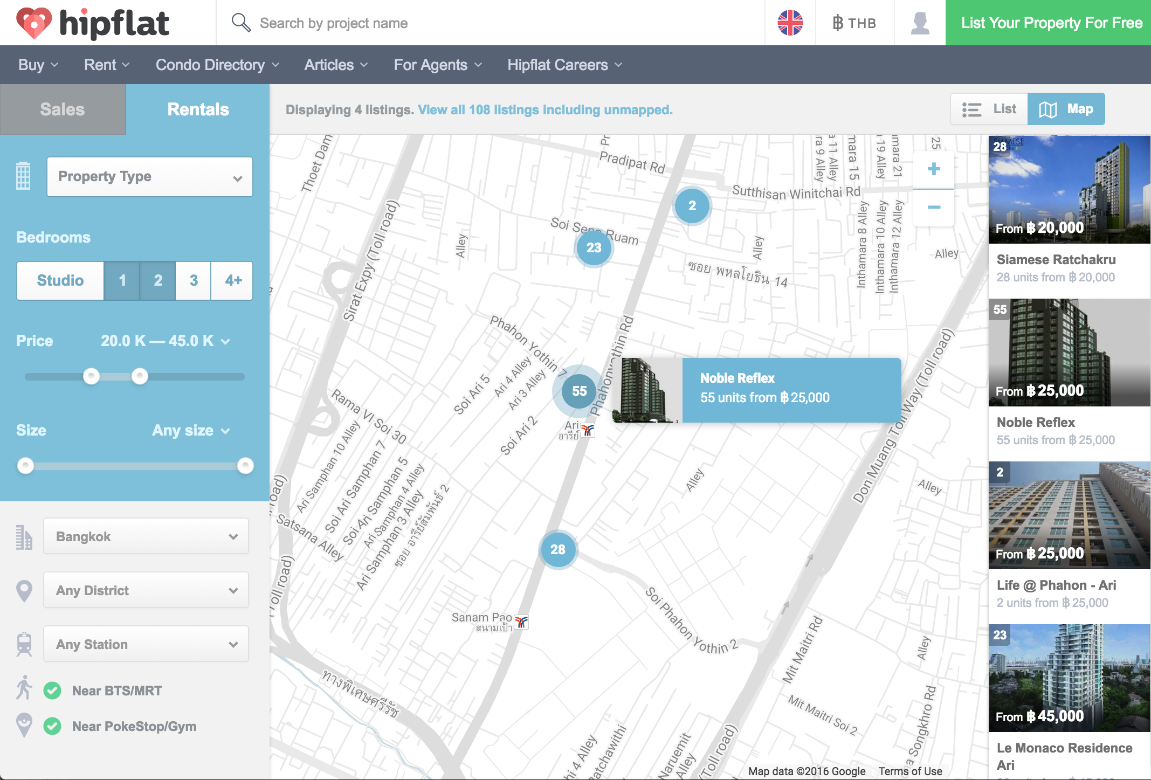
Task: Zoom in the map with plus
Action: (934, 169)
